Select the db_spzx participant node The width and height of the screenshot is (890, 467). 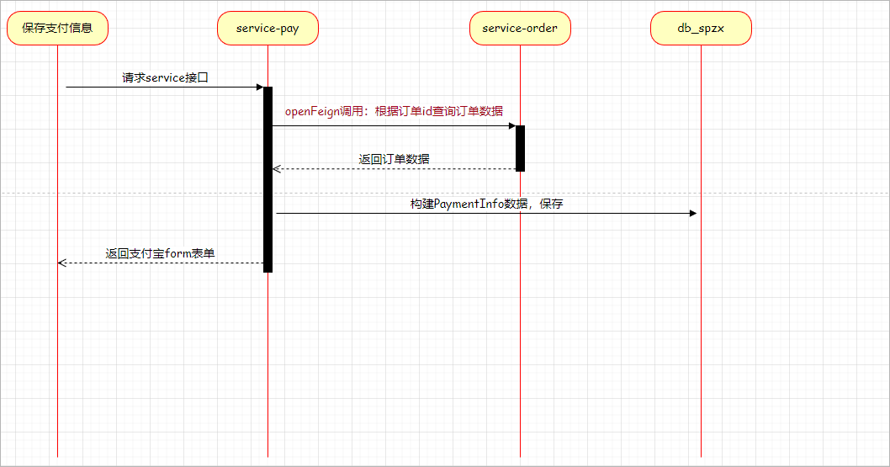pos(701,29)
